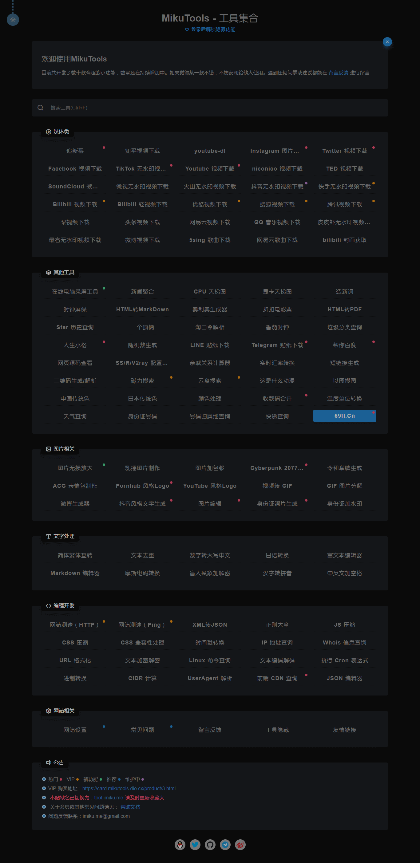Open the Whois 信息查询 tool
Screen dimensions: 420x863
[x=345, y=643]
